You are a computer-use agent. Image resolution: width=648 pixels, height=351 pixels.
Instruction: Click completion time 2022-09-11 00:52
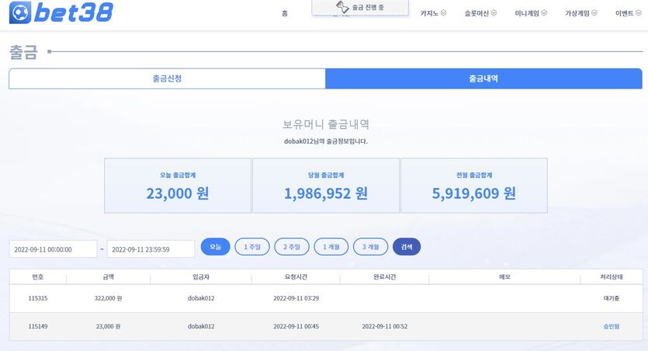coord(385,326)
